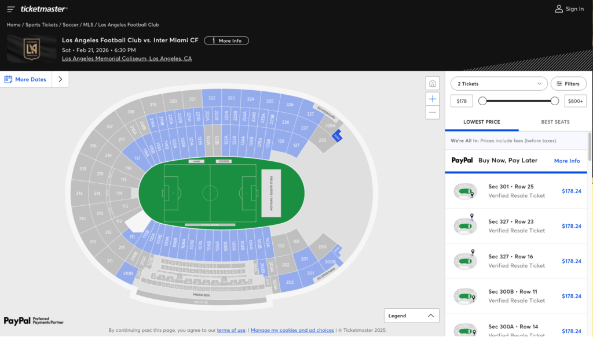
Task: Click the Sign In account icon
Action: tap(559, 9)
